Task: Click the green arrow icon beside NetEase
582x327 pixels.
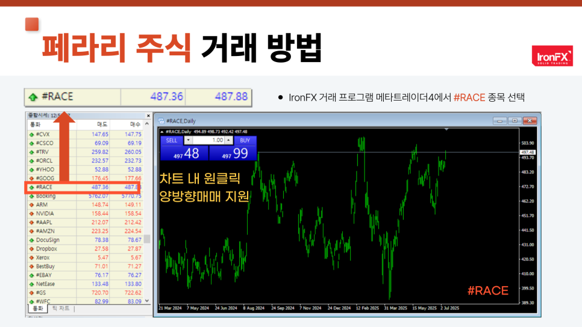Action: (31, 284)
